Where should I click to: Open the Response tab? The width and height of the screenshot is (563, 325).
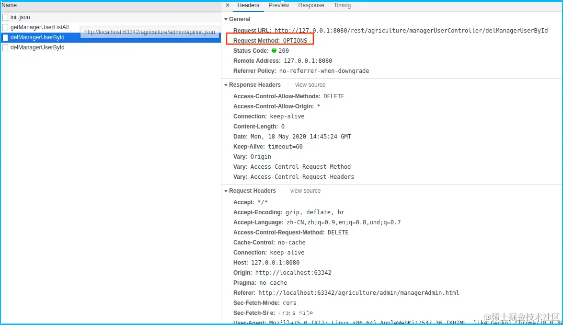[x=311, y=5]
